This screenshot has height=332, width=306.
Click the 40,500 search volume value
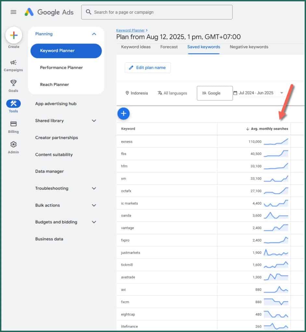click(x=256, y=154)
